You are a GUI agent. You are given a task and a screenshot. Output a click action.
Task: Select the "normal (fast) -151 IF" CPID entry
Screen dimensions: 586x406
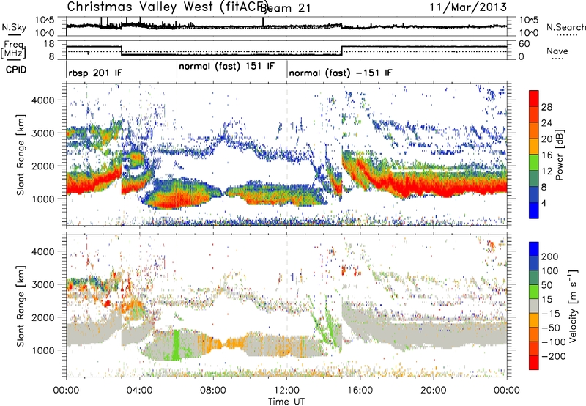[341, 73]
